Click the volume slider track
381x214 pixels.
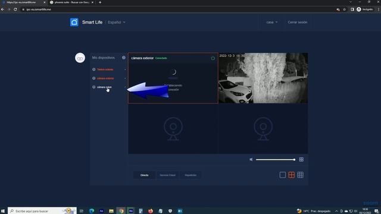tap(275, 159)
